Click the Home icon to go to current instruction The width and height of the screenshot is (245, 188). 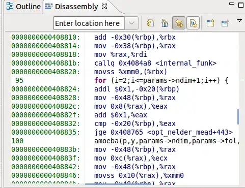pos(165,23)
